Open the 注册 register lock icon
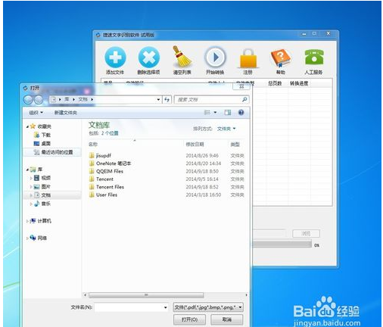This screenshot has width=383, height=327. point(248,58)
